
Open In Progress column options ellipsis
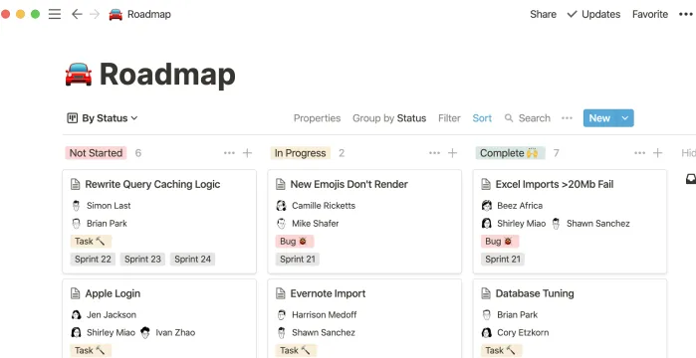click(434, 153)
